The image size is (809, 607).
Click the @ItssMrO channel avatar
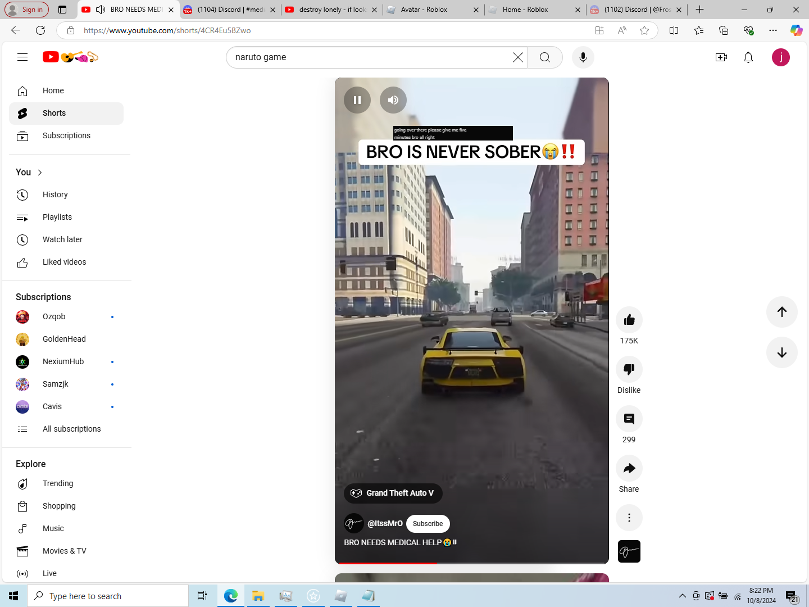click(354, 523)
